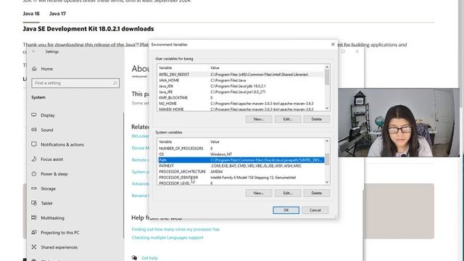Open Projecting to this PC icon
The image size is (464, 261).
click(x=34, y=232)
